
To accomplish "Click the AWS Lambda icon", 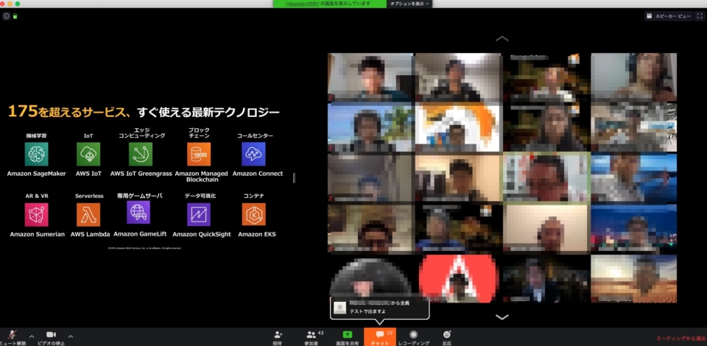I will click(x=88, y=214).
